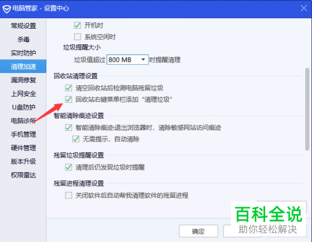This screenshot has width=312, height=242.
Task: Click the 电脑管家 shield logo icon
Action: tap(7, 9)
